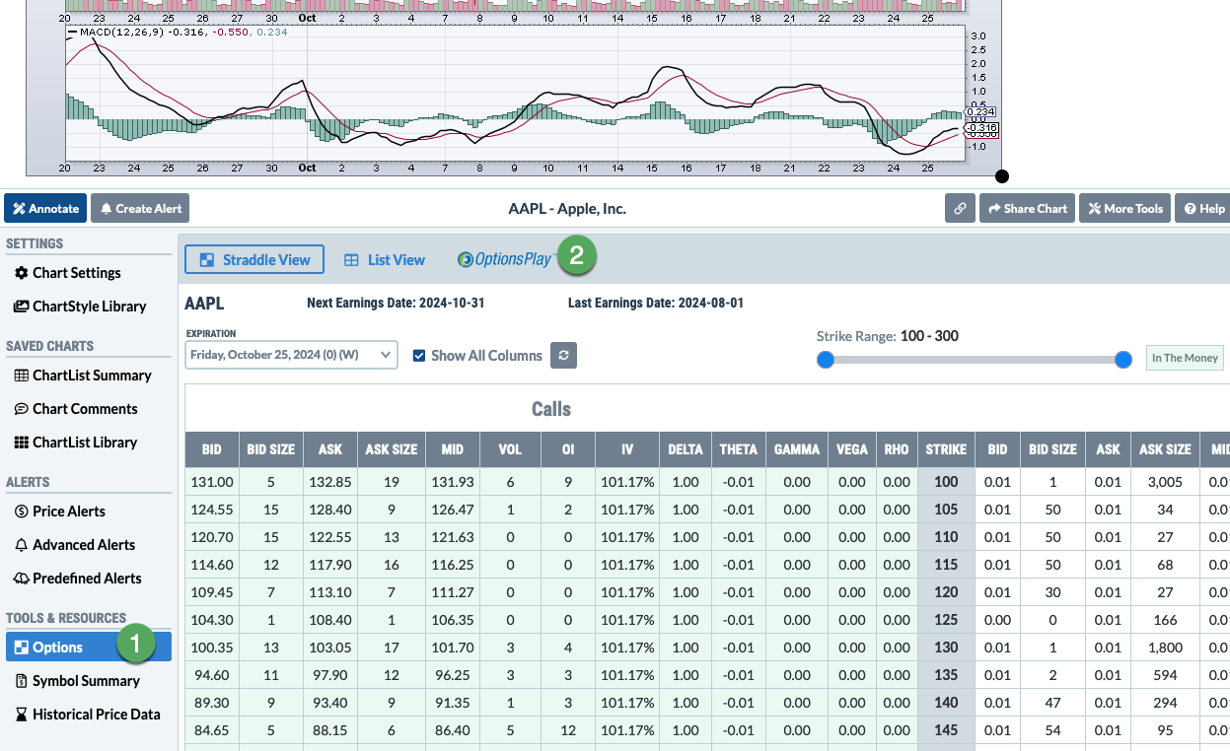Click the RHO column header
The image size is (1230, 751).
[x=897, y=449]
